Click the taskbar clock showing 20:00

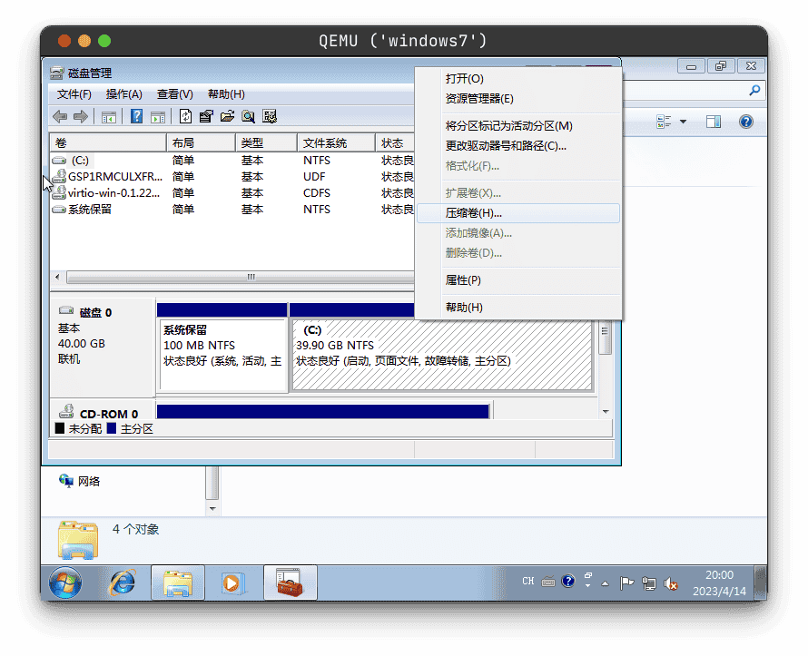(x=719, y=583)
